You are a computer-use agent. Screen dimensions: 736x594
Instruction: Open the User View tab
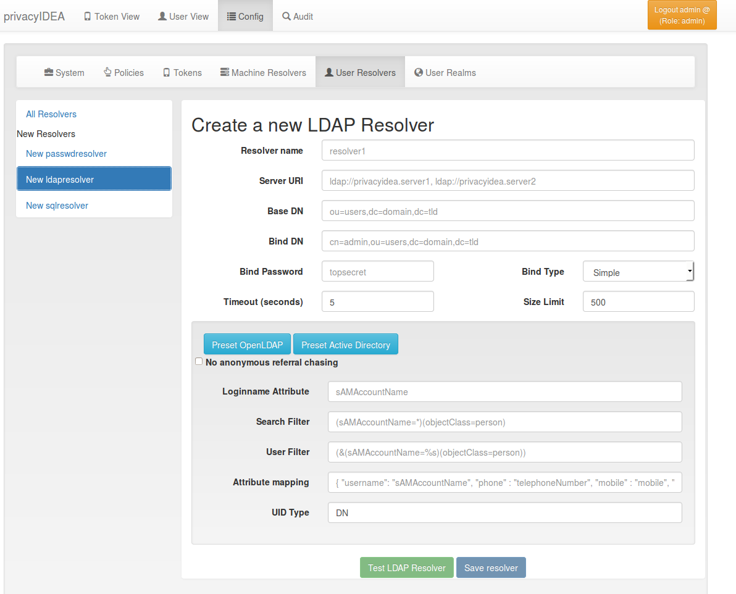pyautogui.click(x=183, y=16)
